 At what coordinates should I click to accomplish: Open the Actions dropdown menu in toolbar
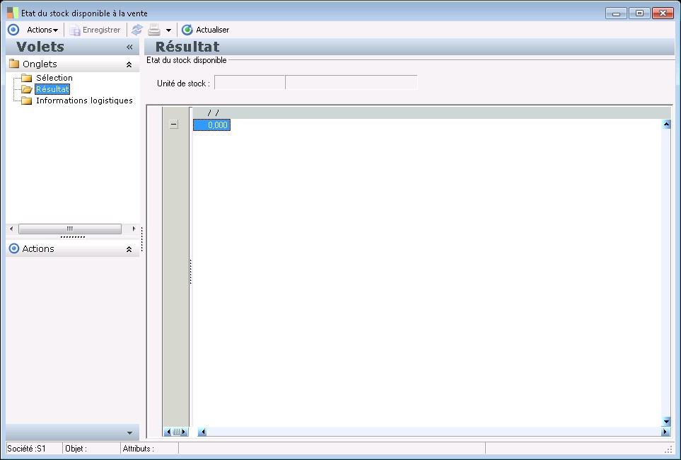click(42, 30)
